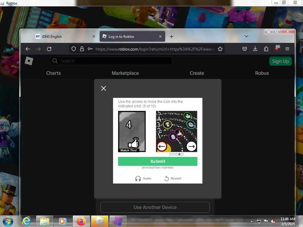
Task: Go back using the browser back arrow
Action: (28, 49)
